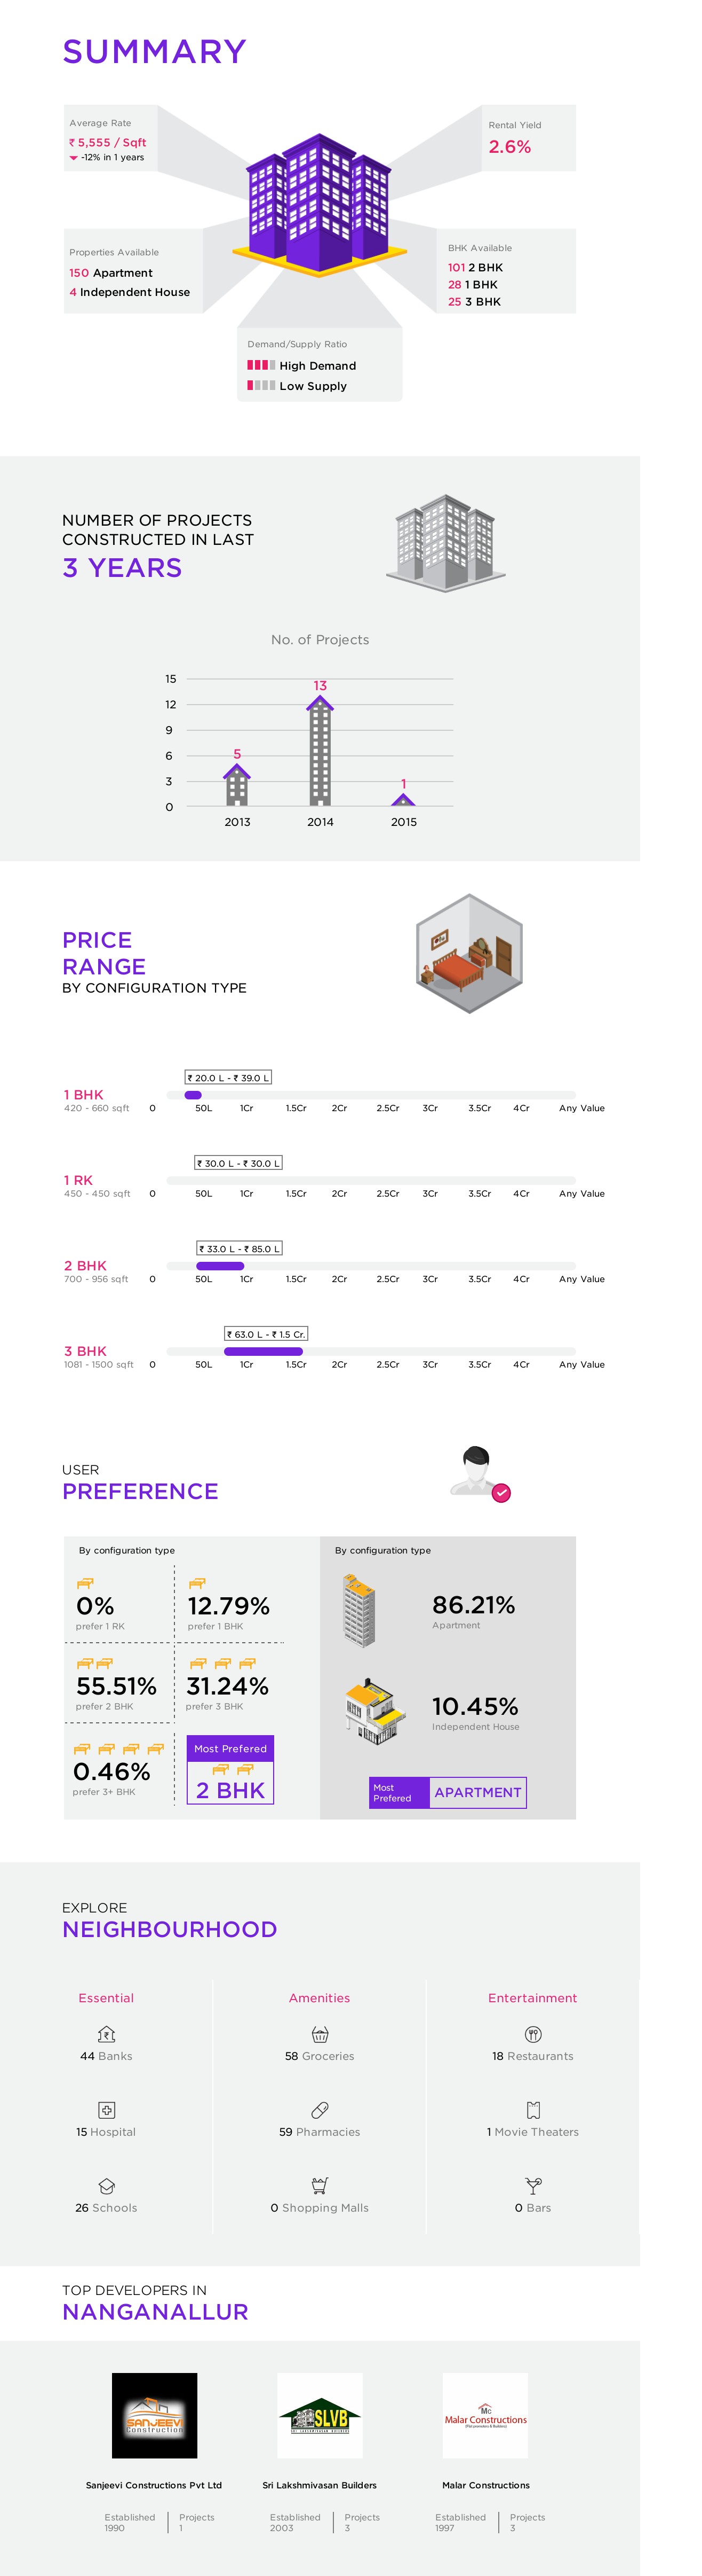Click the Restaurants fork-and-knife icon
Screen dimensions: 702x2576
pyautogui.click(x=532, y=2034)
